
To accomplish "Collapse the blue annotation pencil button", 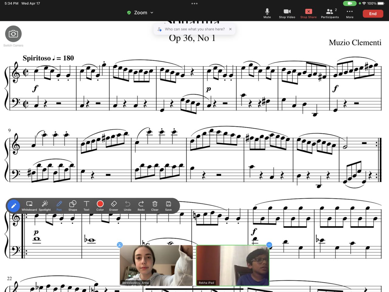I will point(14,206).
